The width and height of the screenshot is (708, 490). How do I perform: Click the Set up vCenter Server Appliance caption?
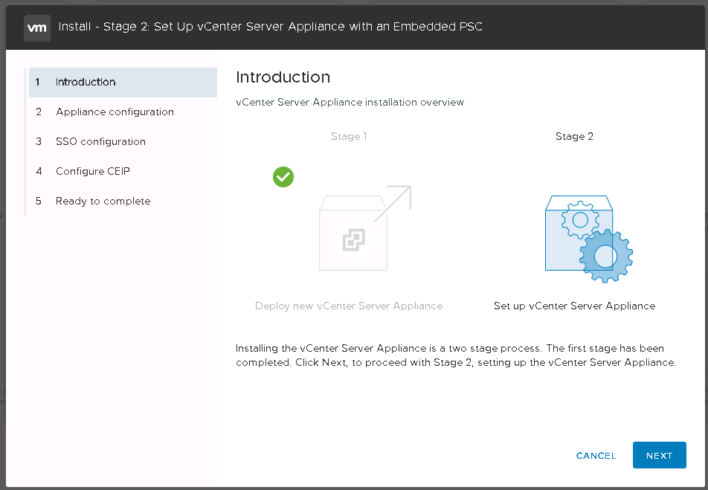(x=574, y=306)
